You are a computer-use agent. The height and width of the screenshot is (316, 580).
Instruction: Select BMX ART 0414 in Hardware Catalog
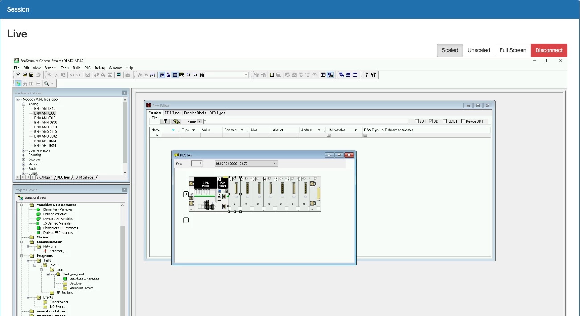pyautogui.click(x=45, y=141)
